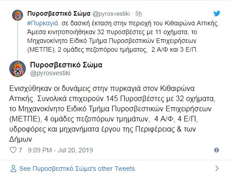The image size is (230, 175).
Task: Open the tweet info circle icon
Action: (217, 150)
